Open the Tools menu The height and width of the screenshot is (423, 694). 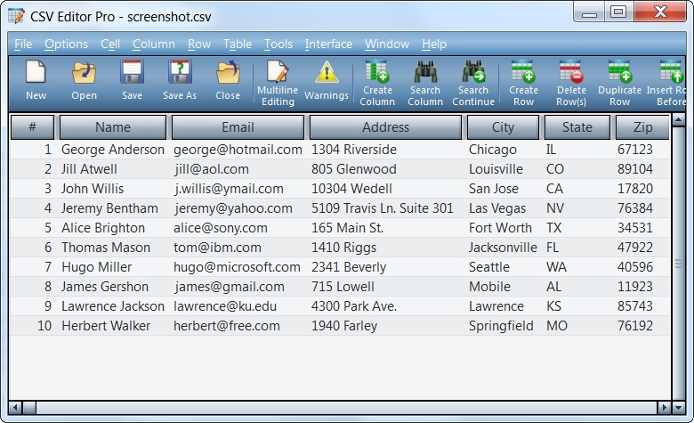pos(278,44)
